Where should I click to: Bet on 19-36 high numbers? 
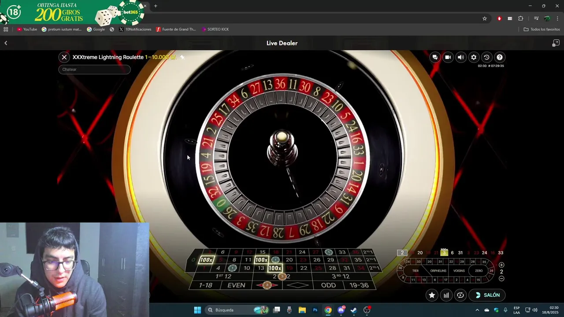point(359,285)
